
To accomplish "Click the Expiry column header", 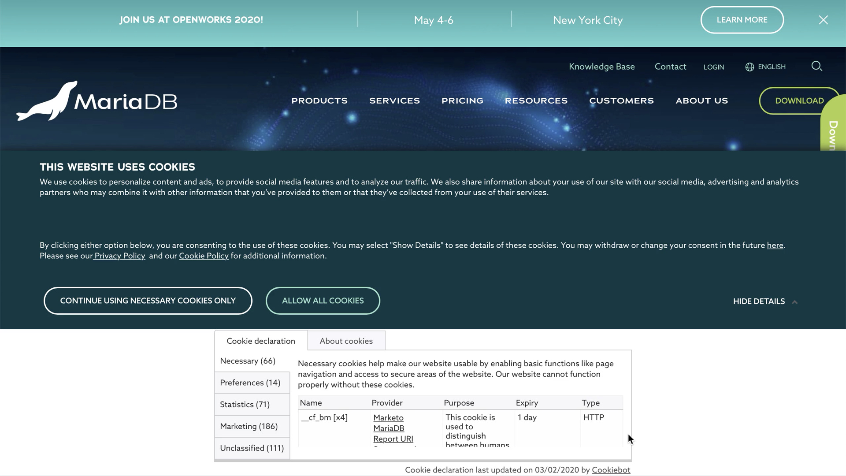I will 527,403.
